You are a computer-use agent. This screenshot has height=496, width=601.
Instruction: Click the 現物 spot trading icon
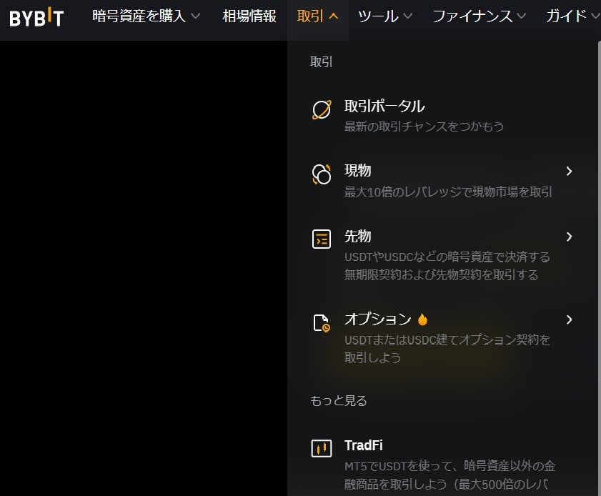(x=322, y=174)
